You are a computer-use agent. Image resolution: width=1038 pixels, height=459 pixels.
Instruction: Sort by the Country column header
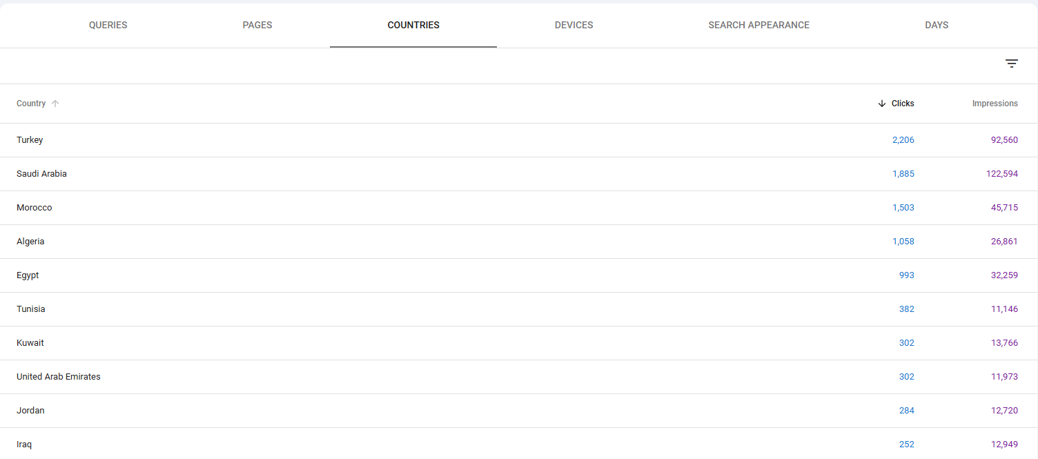point(31,104)
